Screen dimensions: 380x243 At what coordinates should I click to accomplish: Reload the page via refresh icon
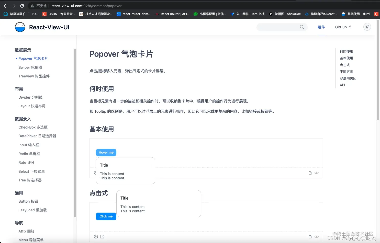(23, 5)
